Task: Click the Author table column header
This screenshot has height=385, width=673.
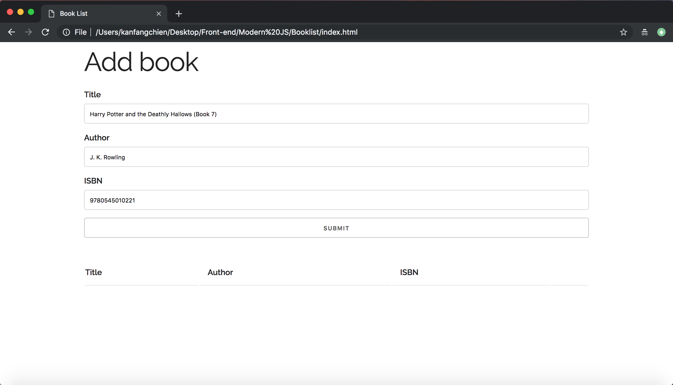Action: [x=220, y=272]
